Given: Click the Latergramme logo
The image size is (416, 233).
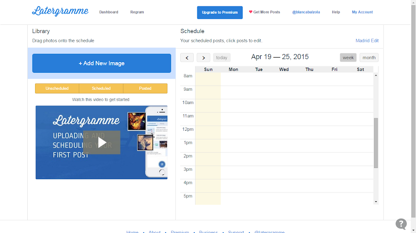Looking at the screenshot, I should click(60, 11).
